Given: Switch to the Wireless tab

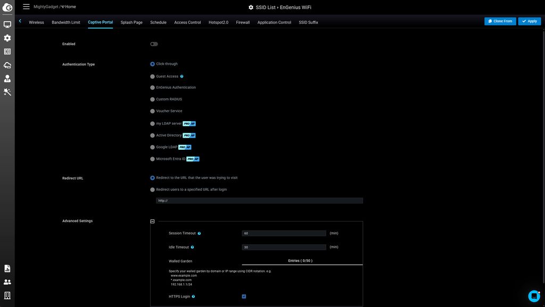Looking at the screenshot, I should click(37, 22).
